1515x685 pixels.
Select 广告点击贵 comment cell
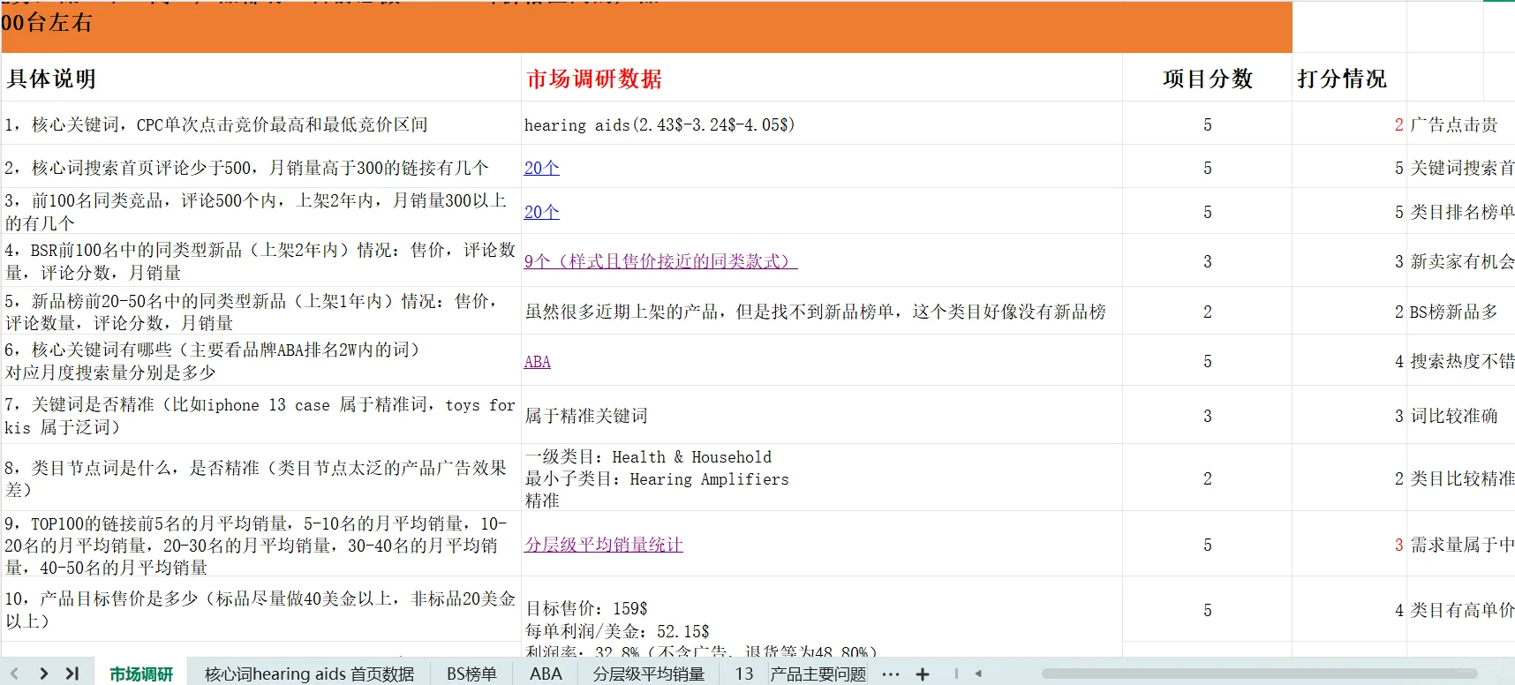click(1461, 124)
